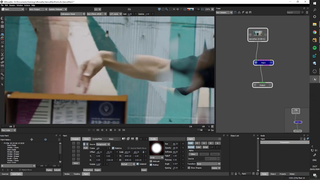
Task: Switch to the Grade/Filter tab
Action: coord(97,139)
